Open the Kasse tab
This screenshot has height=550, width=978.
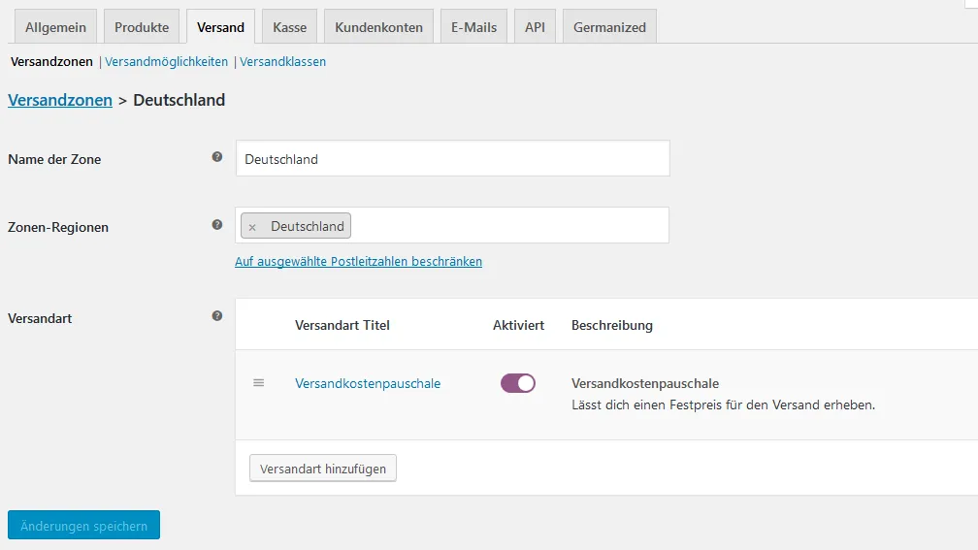coord(289,27)
